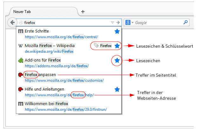
Task: Click the Firefox keyword tag icon
Action: point(97,46)
